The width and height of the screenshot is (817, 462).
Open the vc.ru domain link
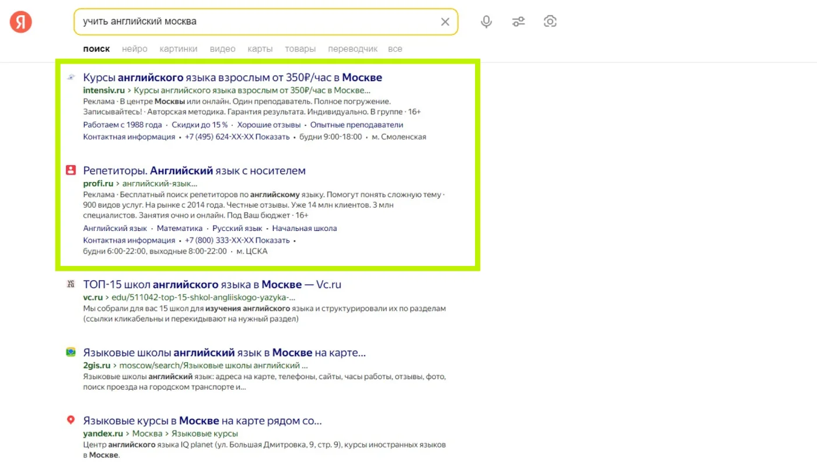pos(93,297)
